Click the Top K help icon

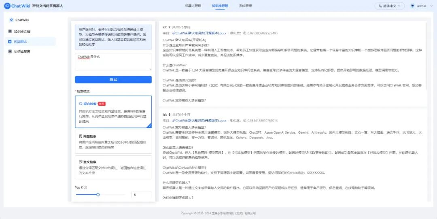click(85, 187)
